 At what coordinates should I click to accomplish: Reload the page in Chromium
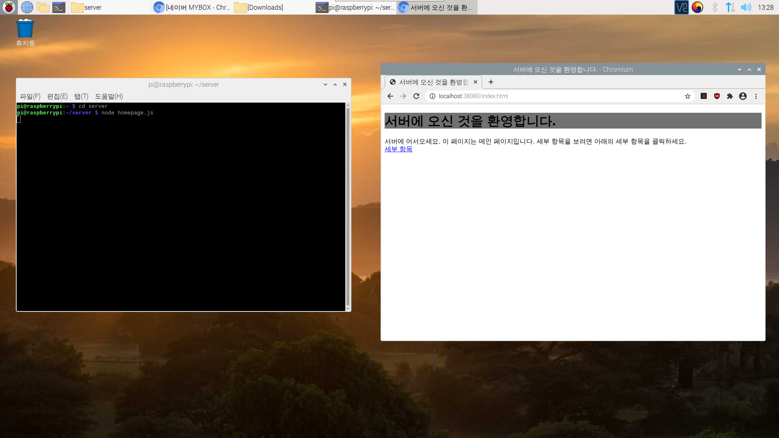[x=416, y=96]
